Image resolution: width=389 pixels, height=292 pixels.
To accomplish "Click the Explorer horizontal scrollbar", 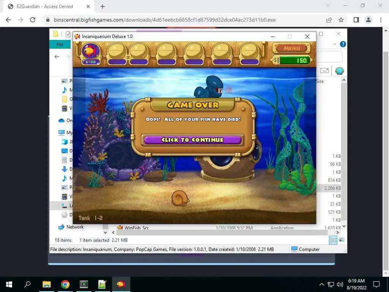I will pos(222,232).
